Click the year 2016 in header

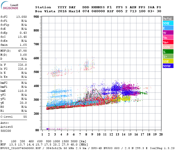[62, 11]
